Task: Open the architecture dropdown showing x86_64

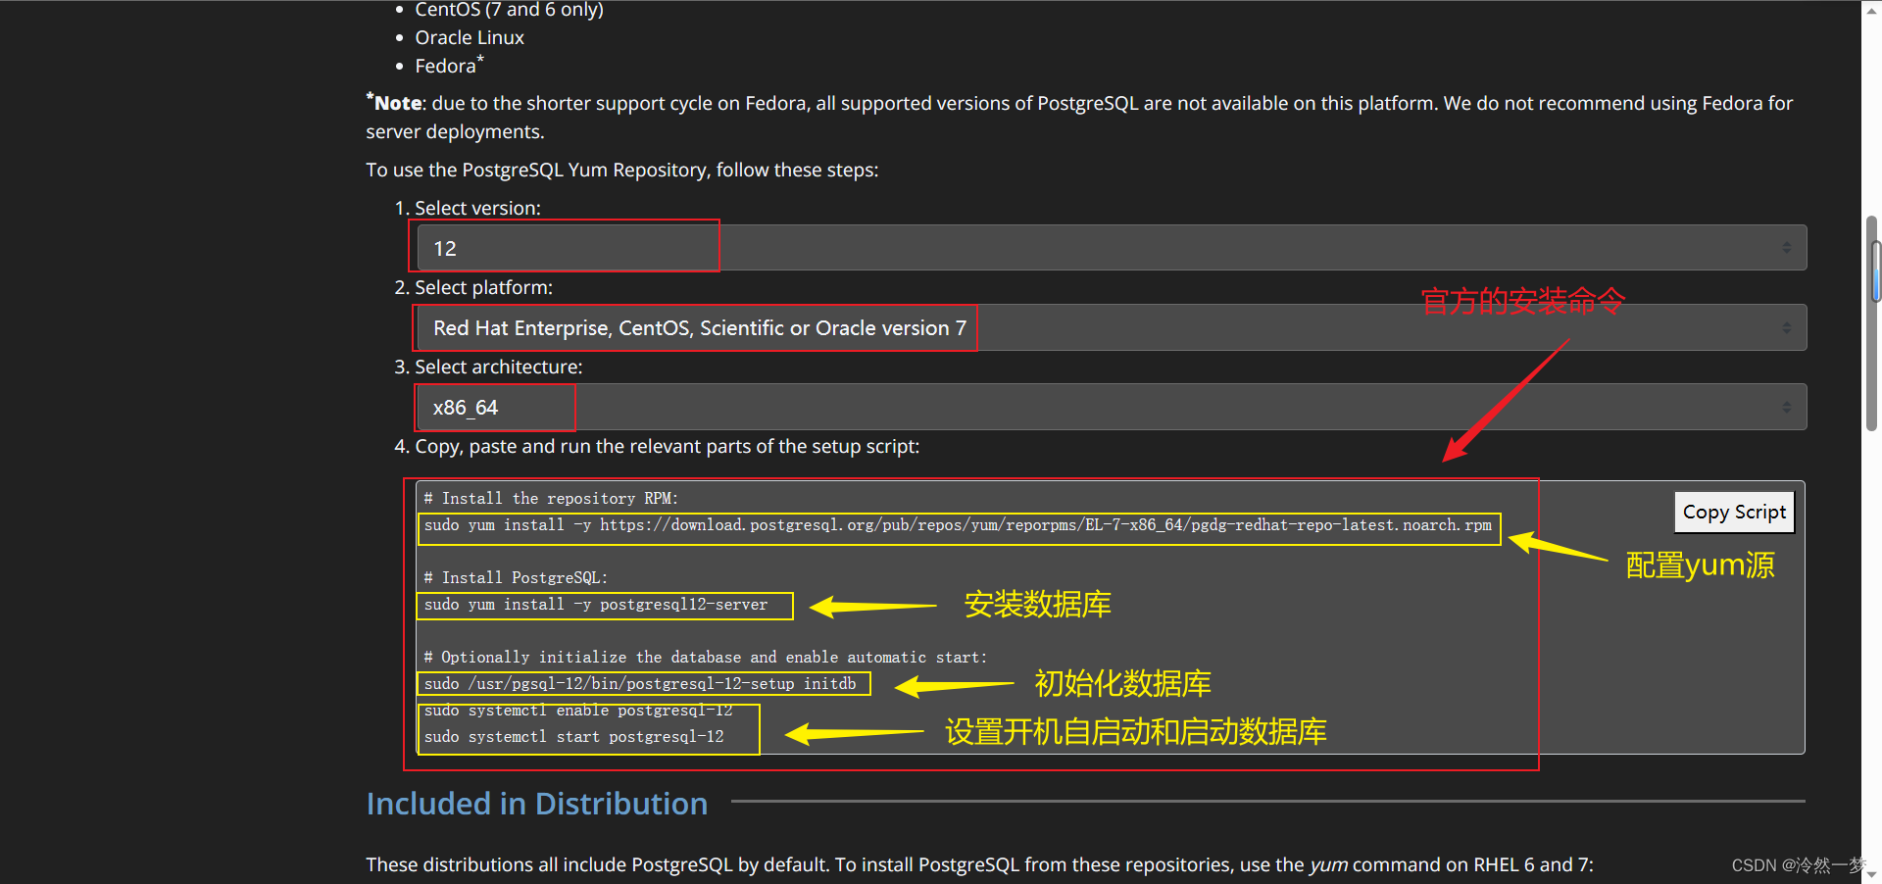Action: [1112, 407]
